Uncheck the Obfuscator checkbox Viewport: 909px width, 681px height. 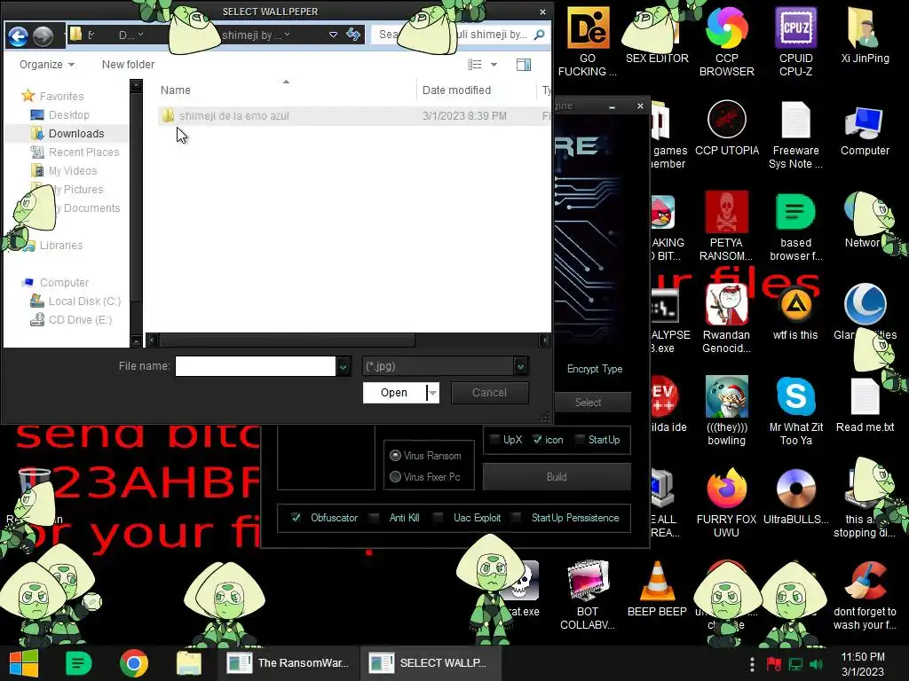pos(296,517)
